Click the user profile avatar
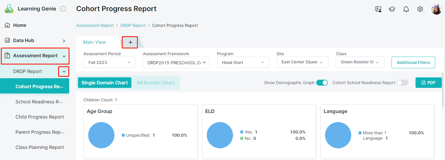 436,9
